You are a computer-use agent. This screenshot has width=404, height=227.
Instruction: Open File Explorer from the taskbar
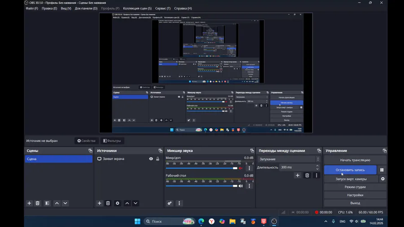pos(233,221)
